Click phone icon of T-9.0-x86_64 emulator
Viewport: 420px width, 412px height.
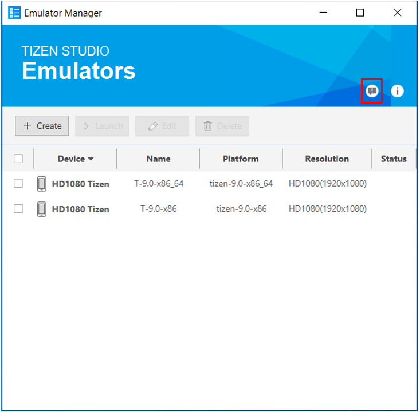(x=42, y=184)
